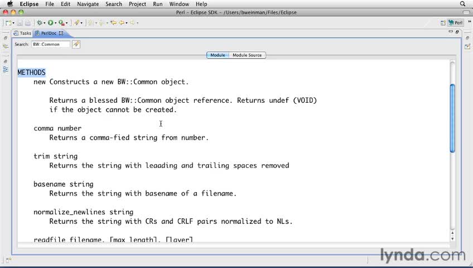Click 'new Constructs a new BW::Common object' line
This screenshot has width=473, height=268.
[111, 82]
